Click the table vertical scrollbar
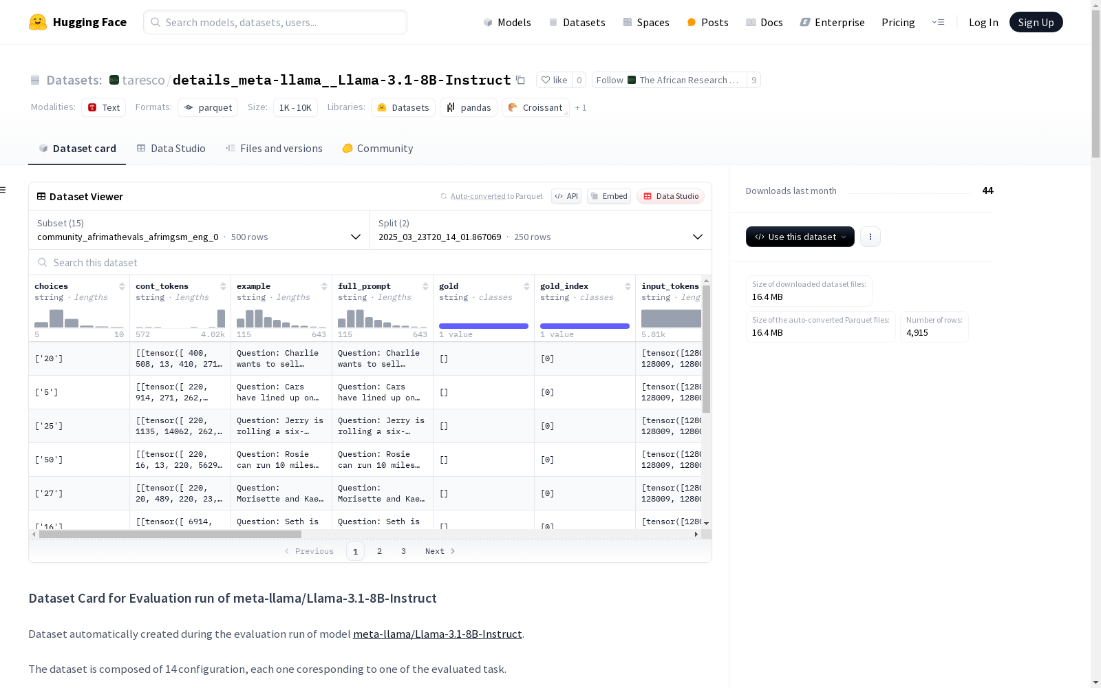 (706, 349)
